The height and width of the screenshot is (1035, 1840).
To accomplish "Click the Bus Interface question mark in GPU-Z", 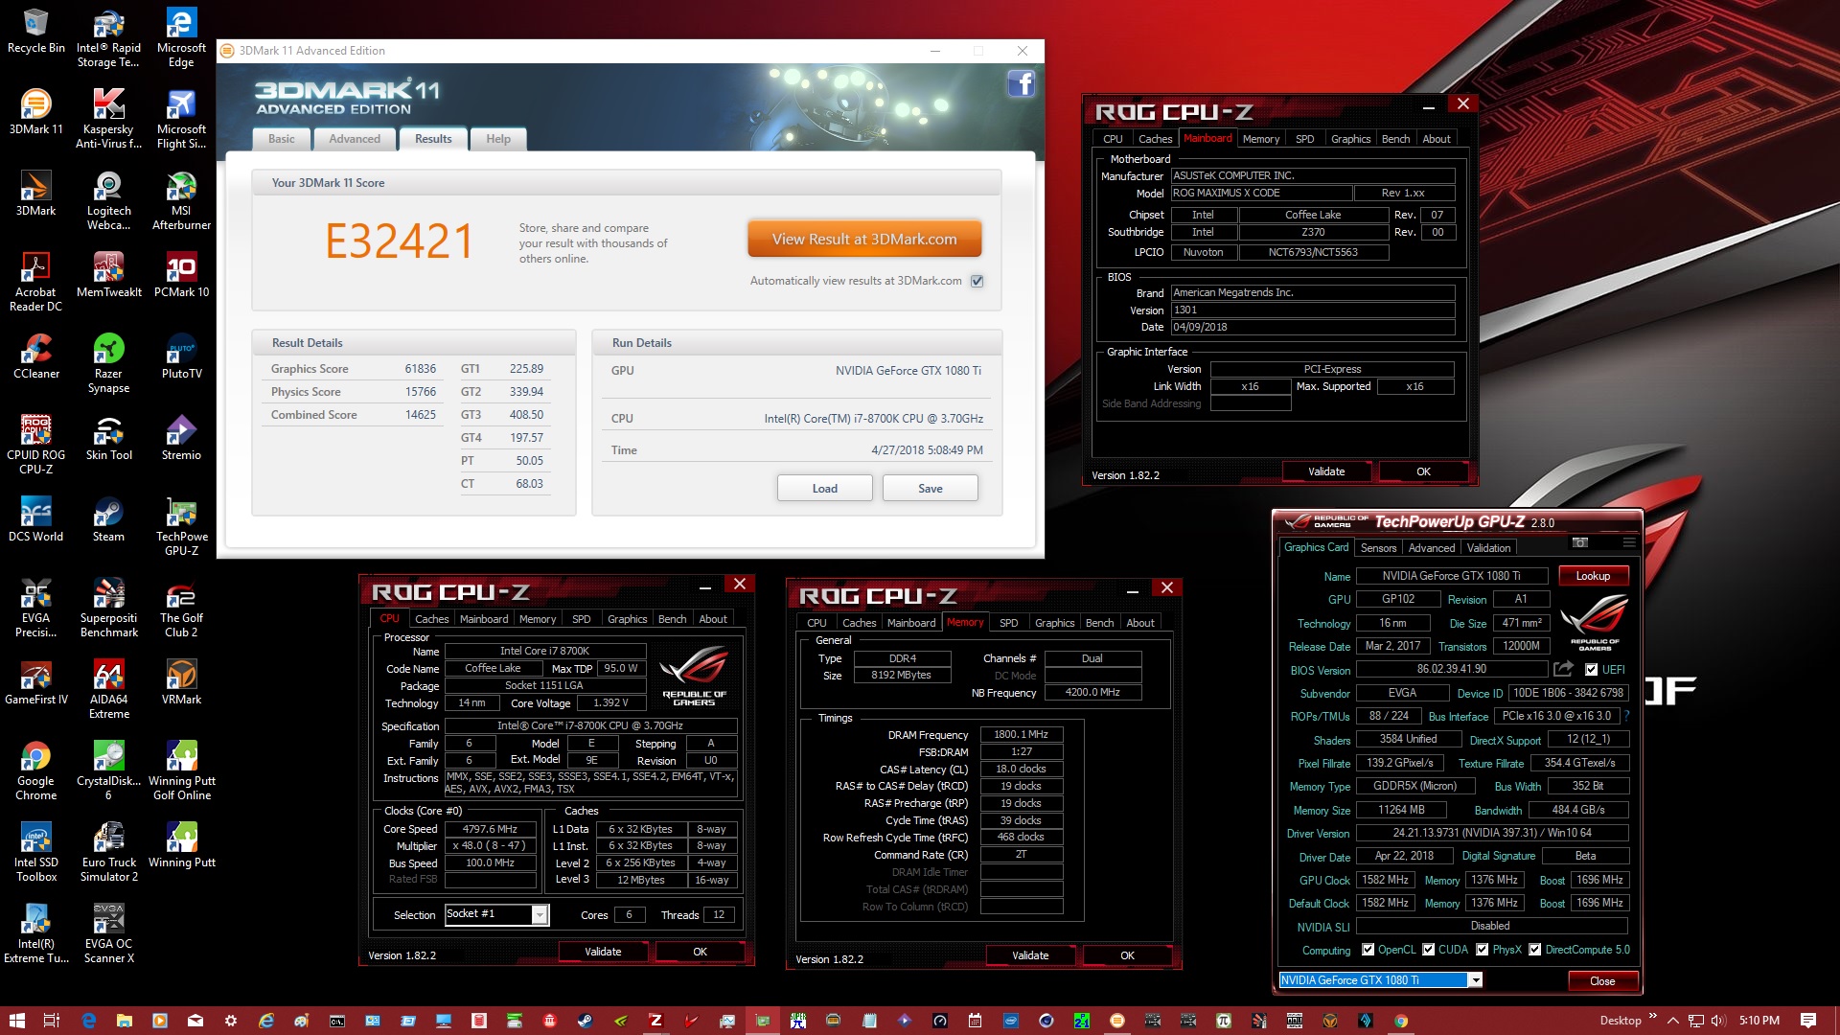I will pos(1626,716).
